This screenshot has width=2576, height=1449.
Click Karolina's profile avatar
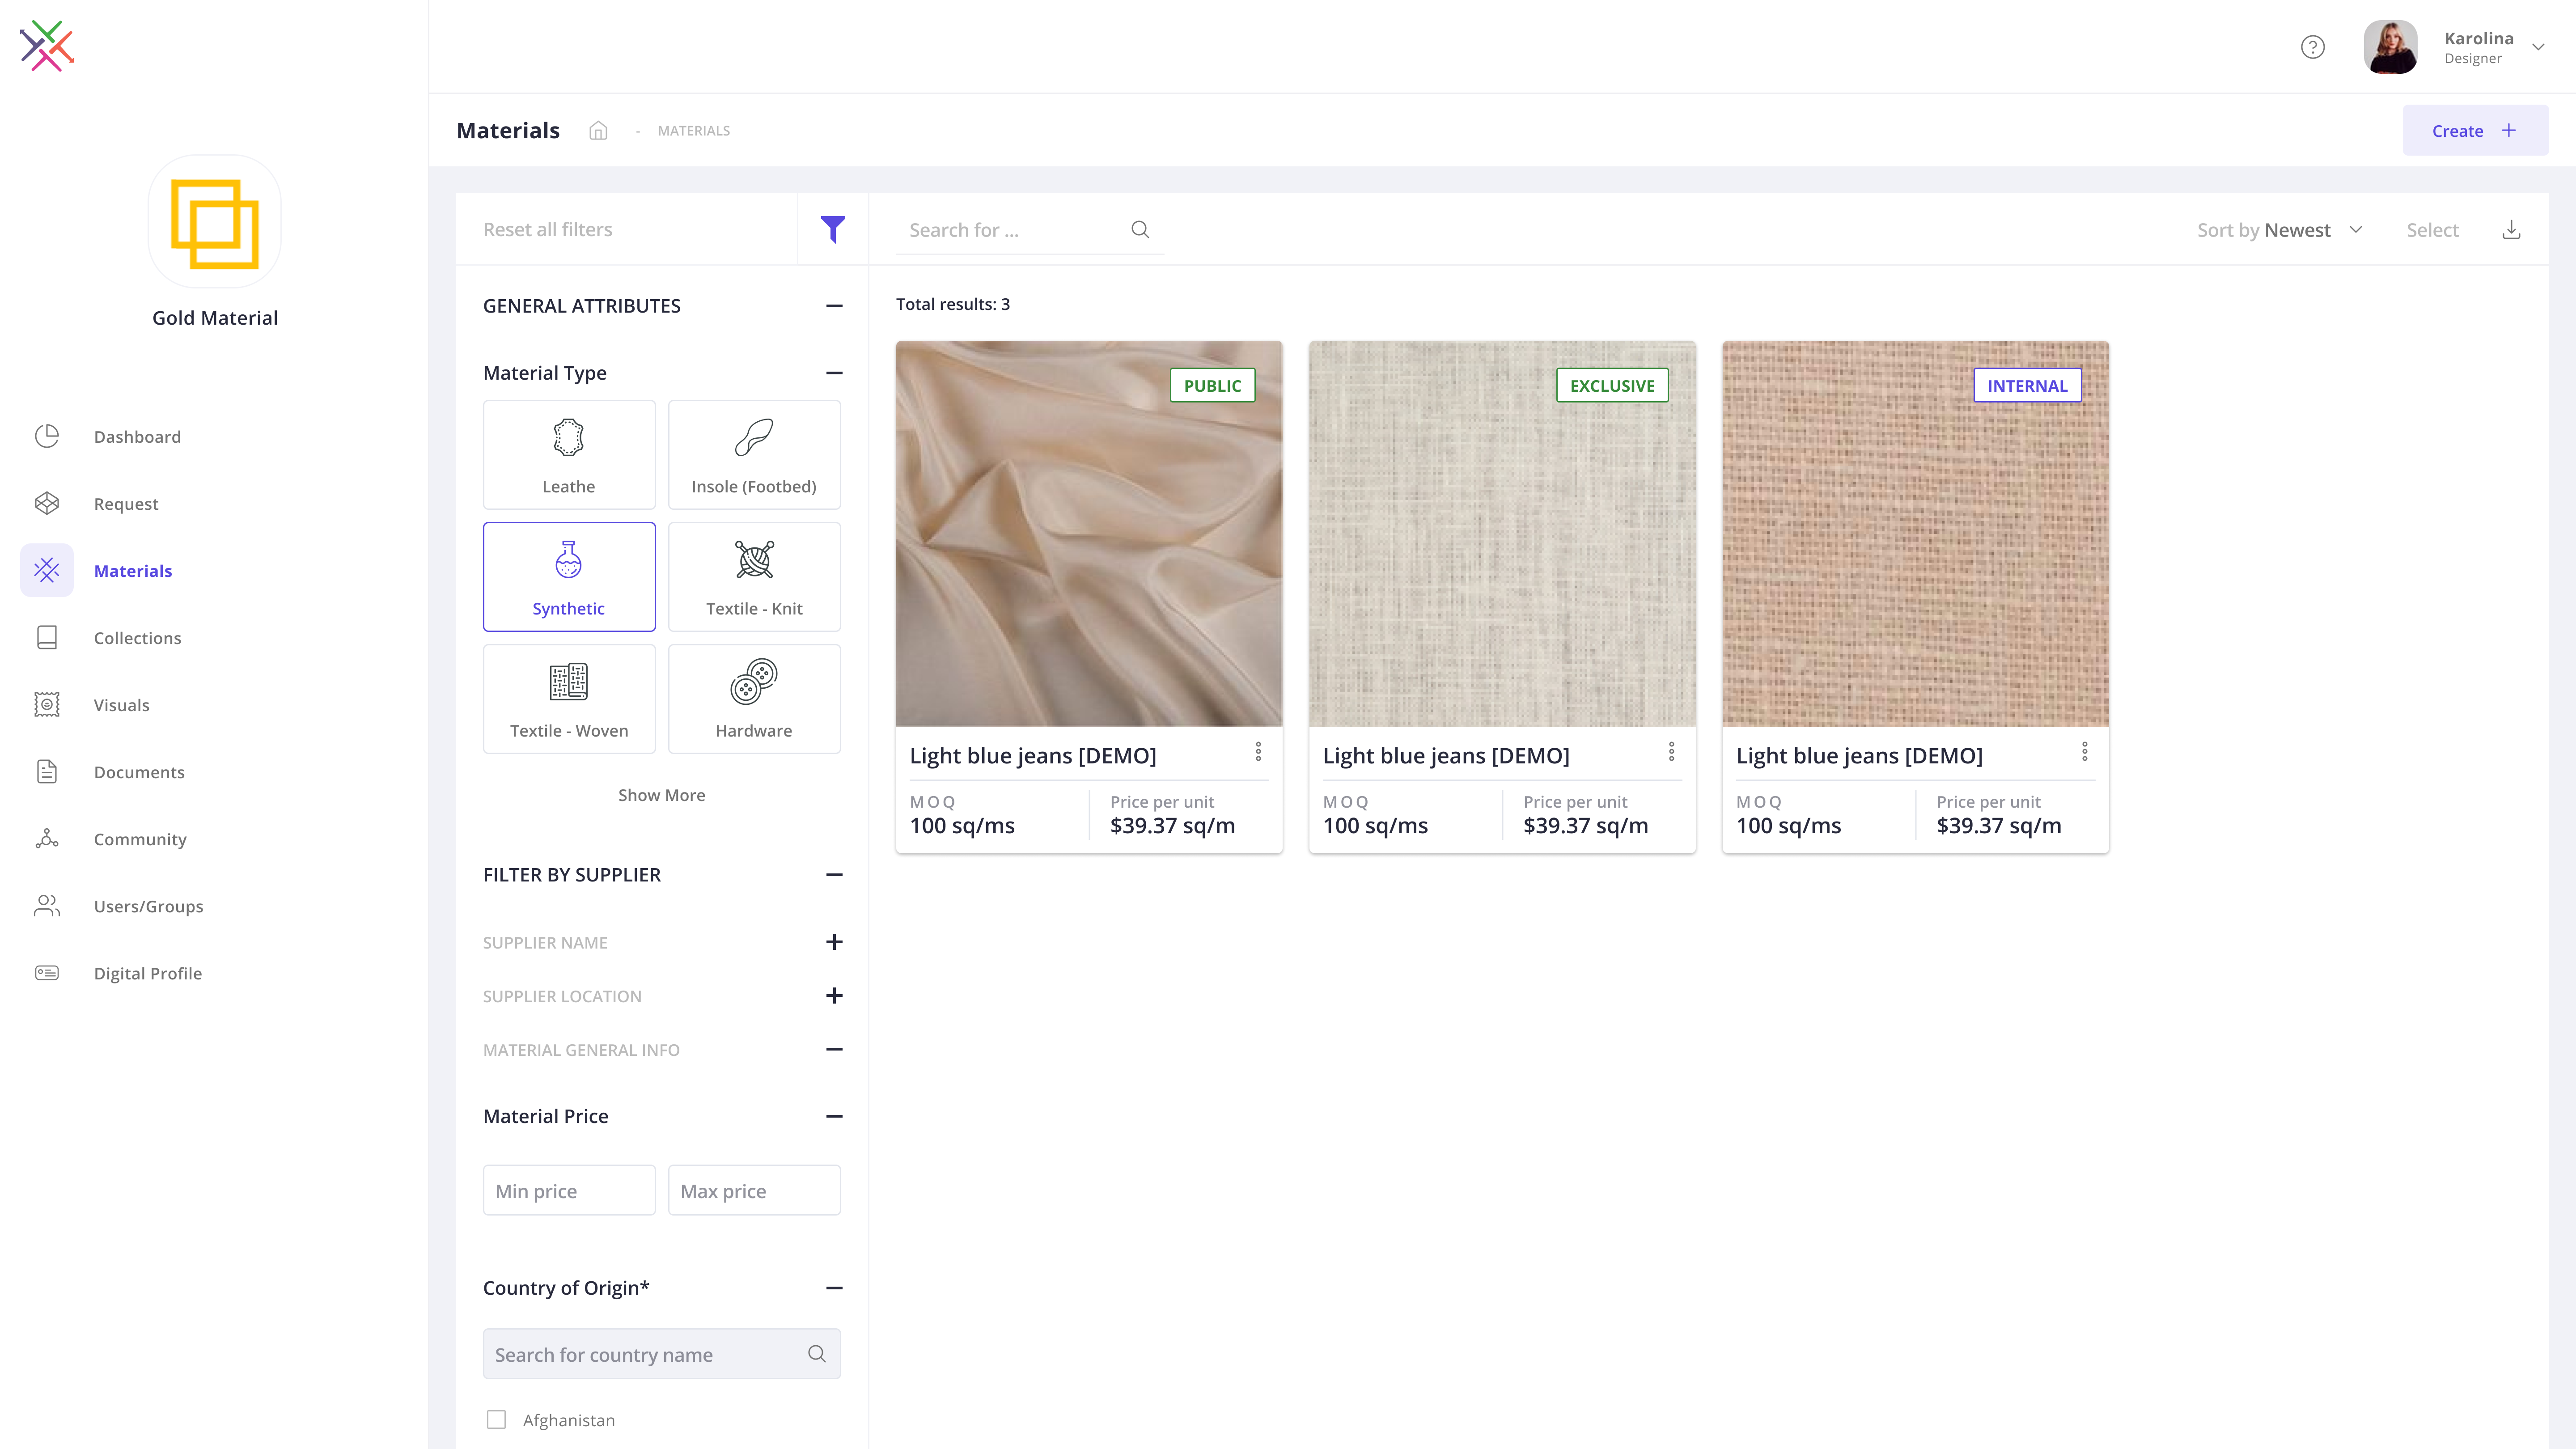coord(2390,47)
